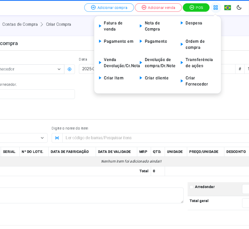
Task: Select Transferência de ações menu entry
Action: pyautogui.click(x=199, y=62)
